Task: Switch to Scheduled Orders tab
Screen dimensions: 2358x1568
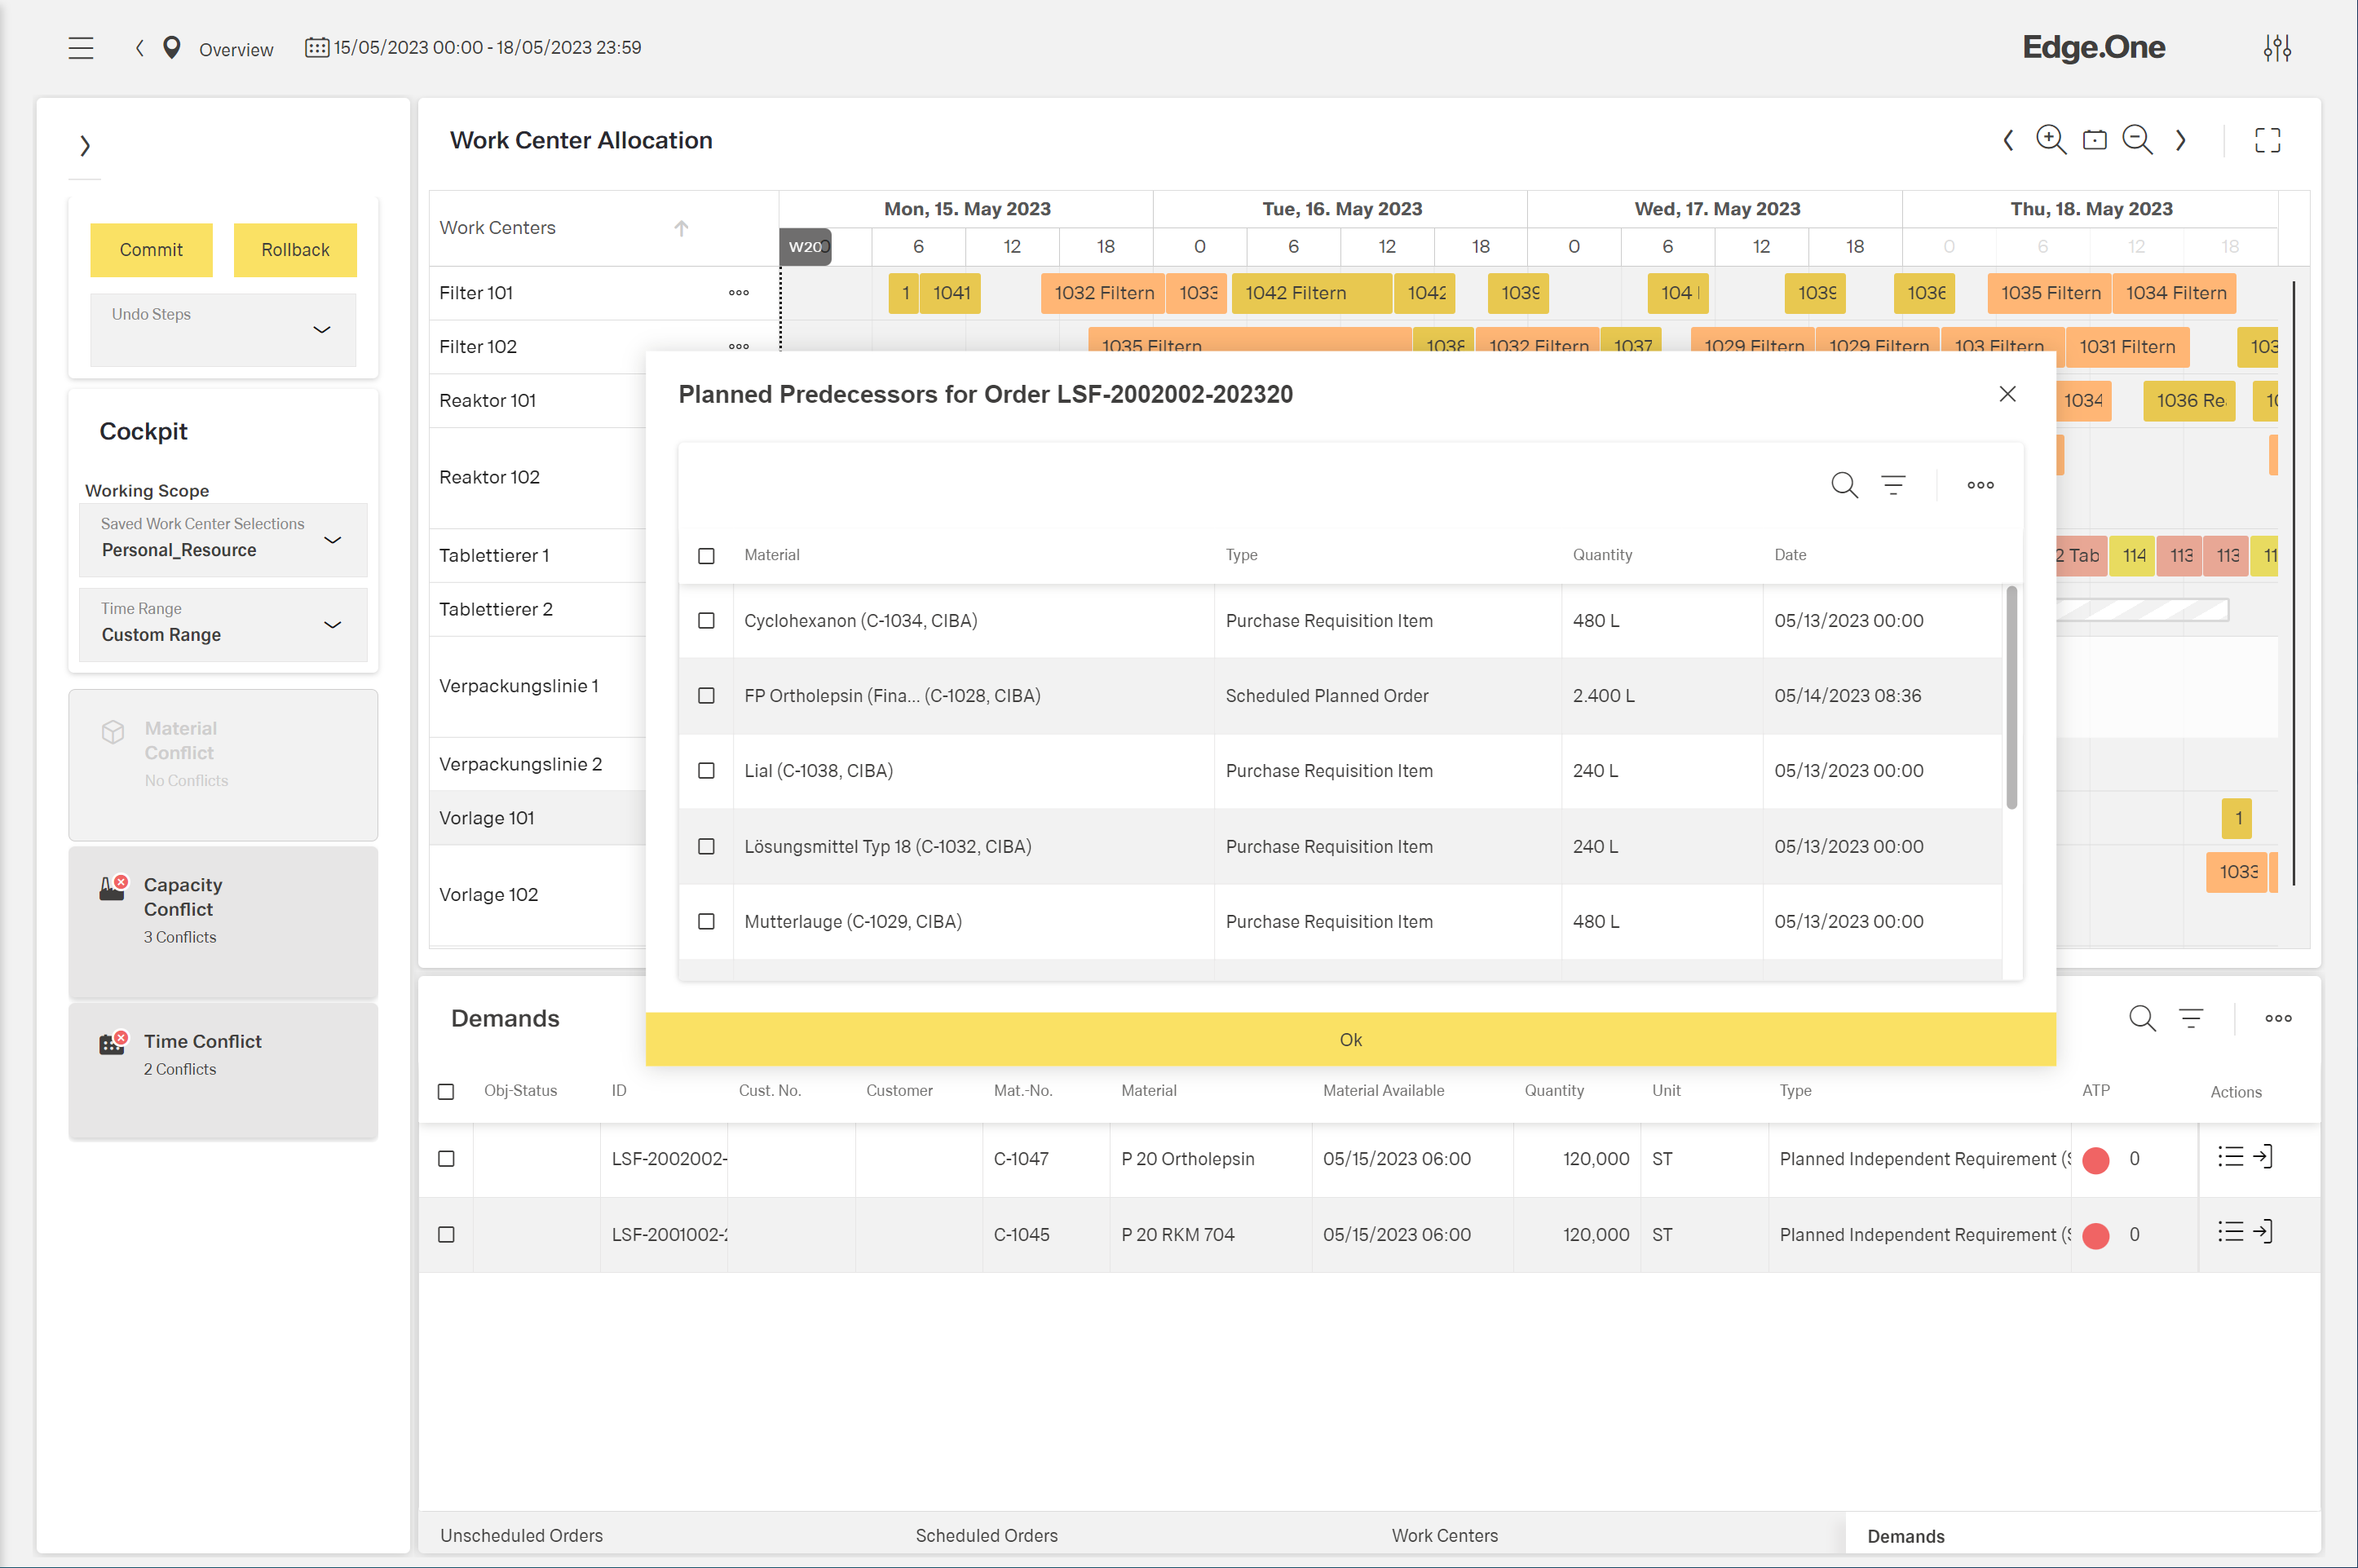Action: tap(986, 1535)
